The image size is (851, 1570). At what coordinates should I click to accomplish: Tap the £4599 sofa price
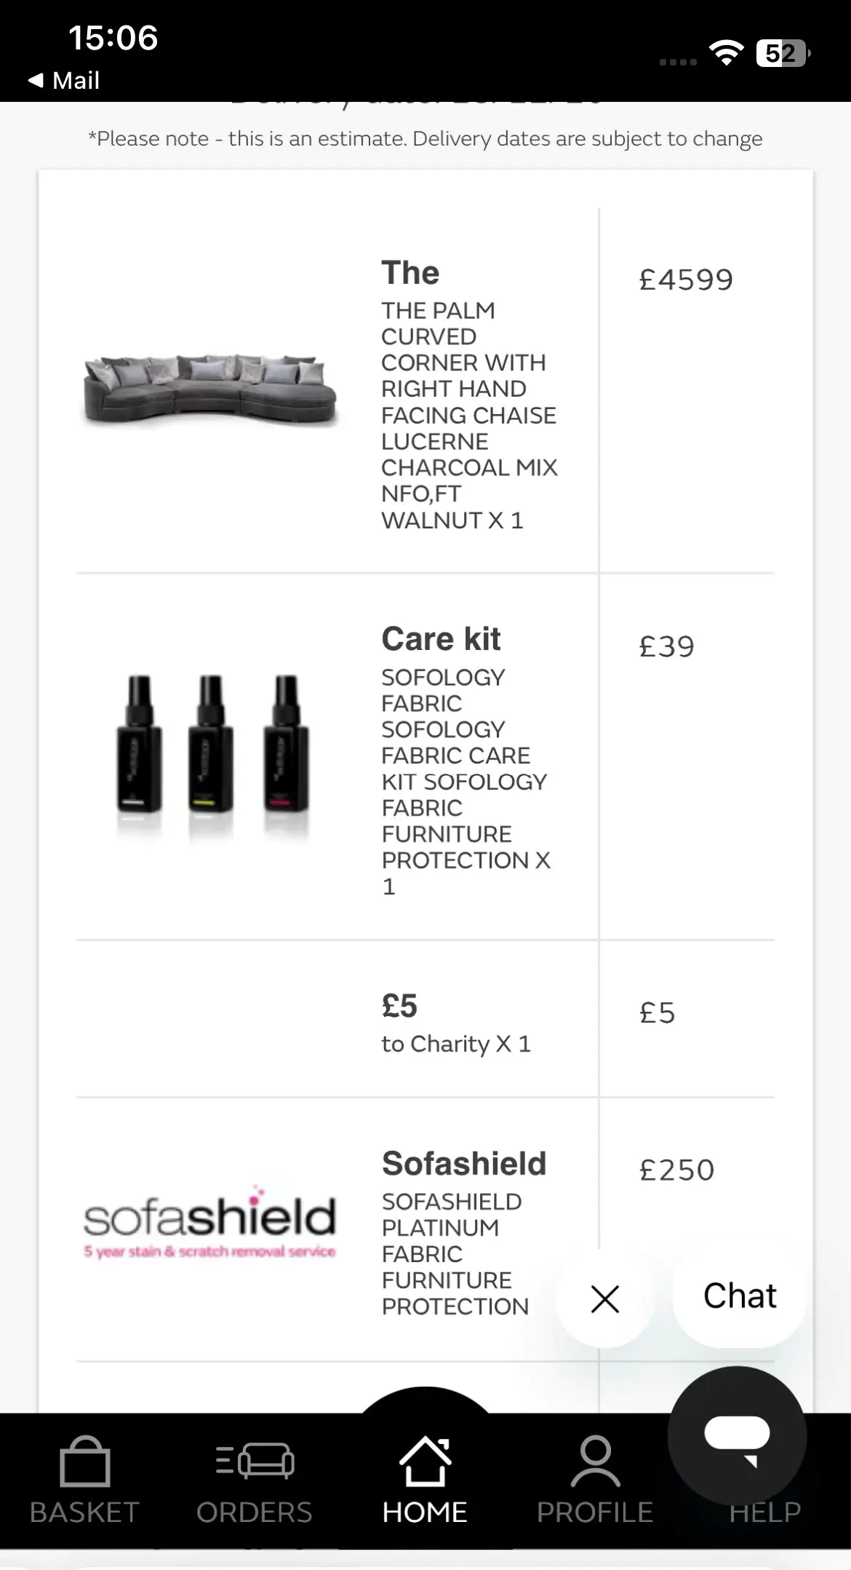tap(686, 280)
